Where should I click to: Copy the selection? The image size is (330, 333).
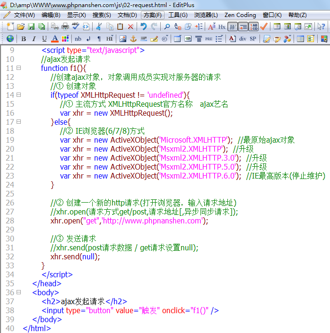click(110, 26)
